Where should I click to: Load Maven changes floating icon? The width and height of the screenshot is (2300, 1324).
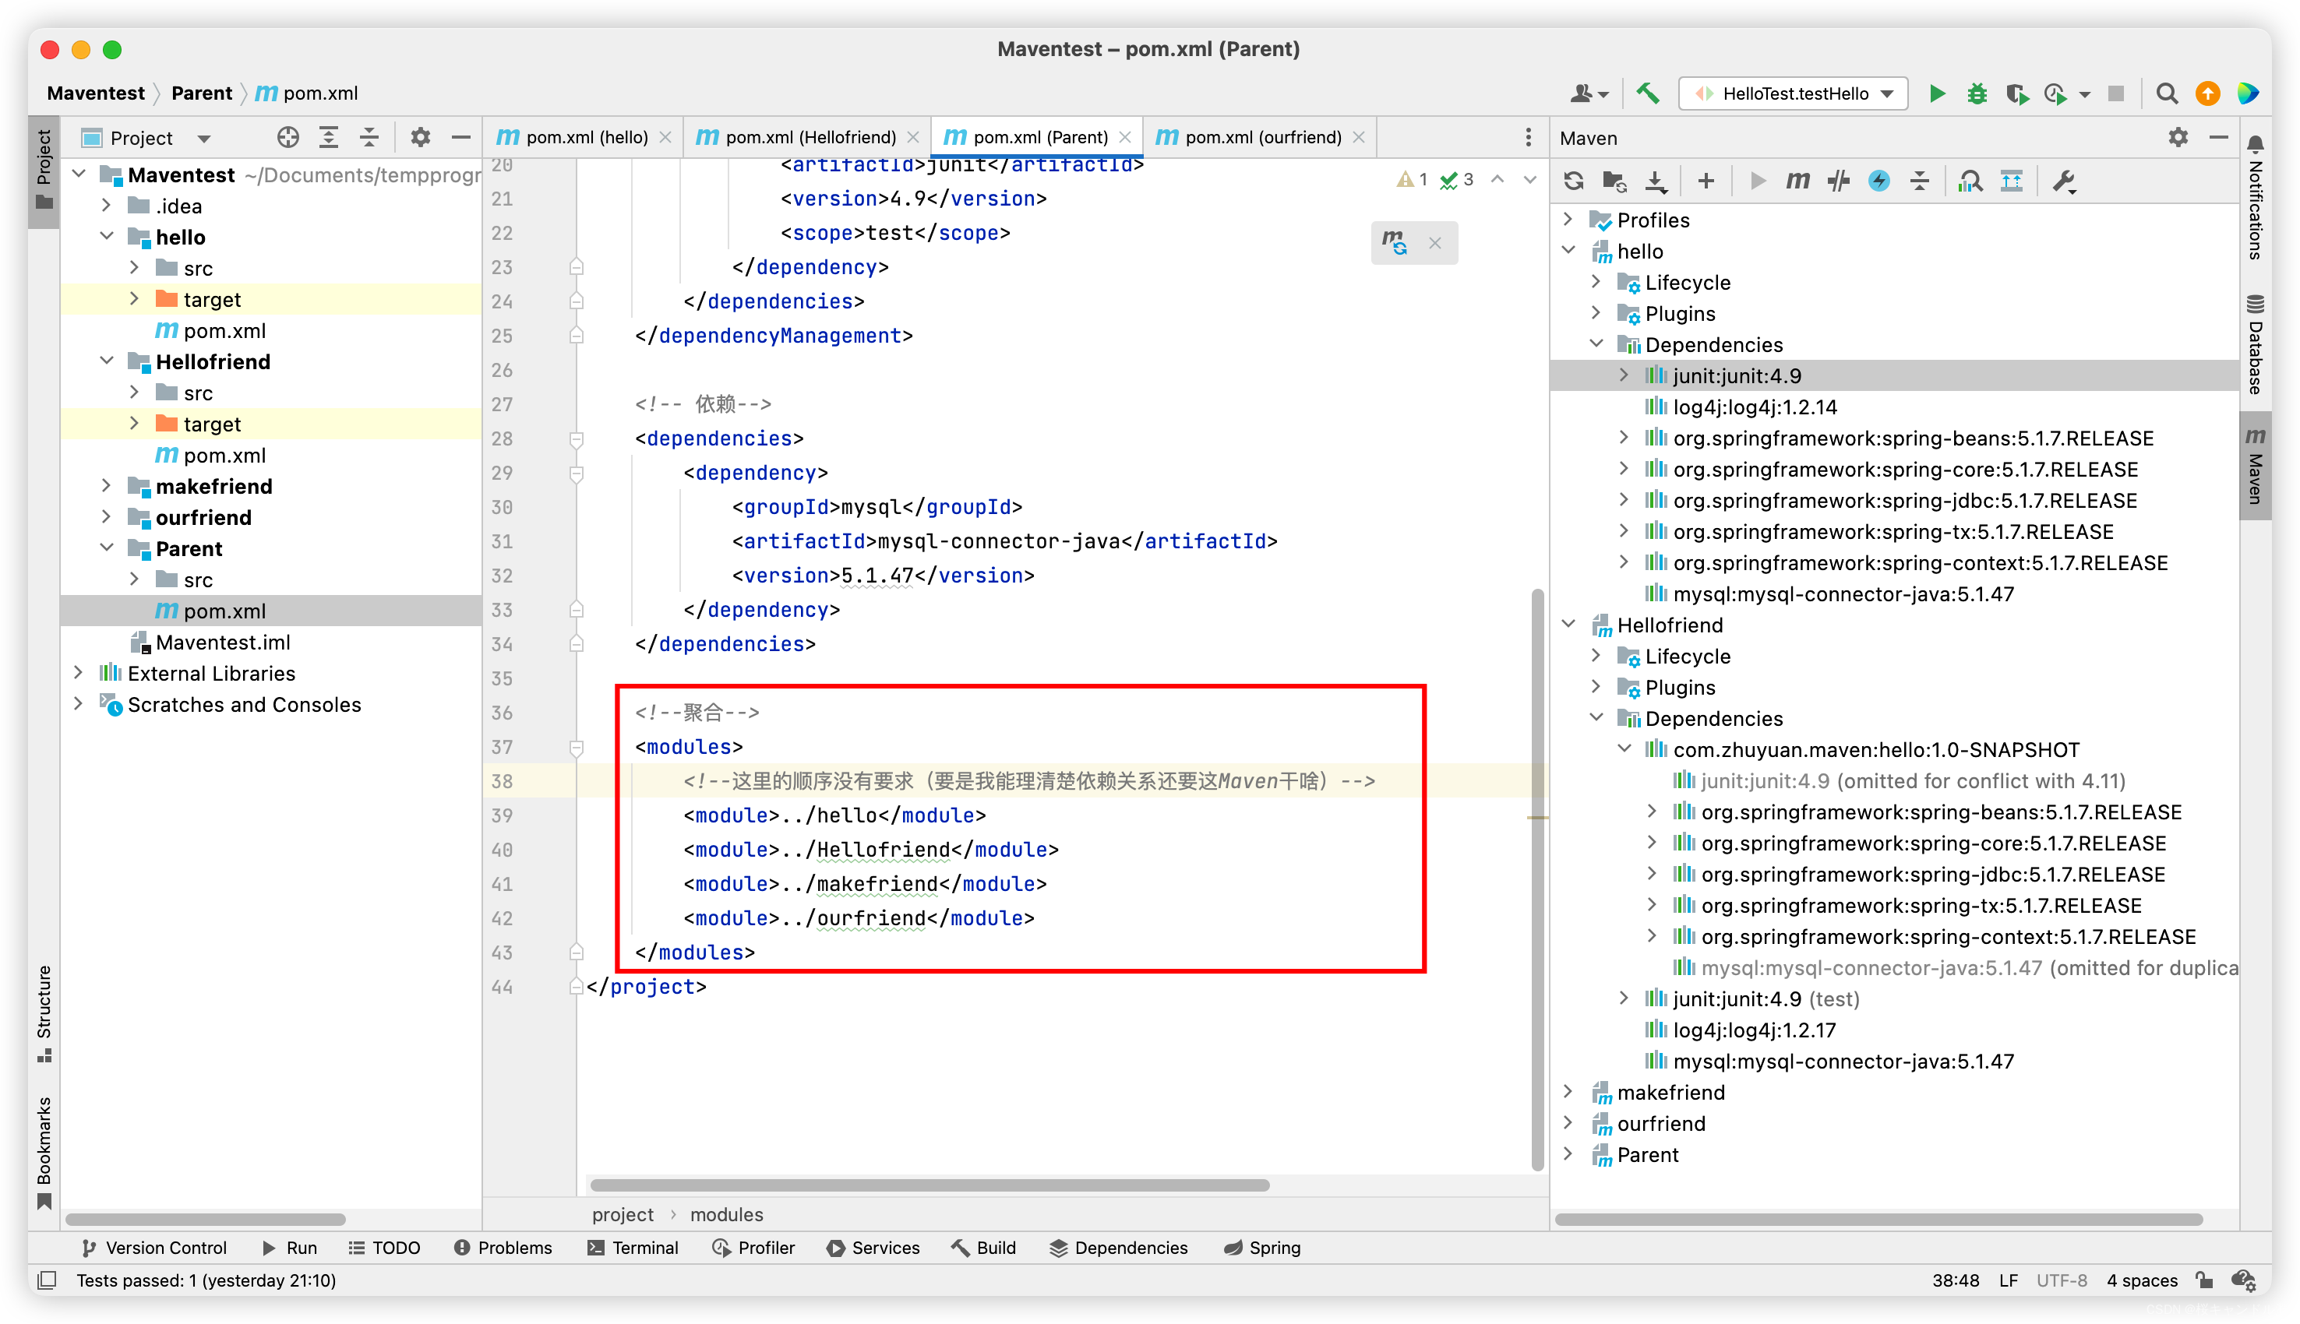pos(1394,243)
